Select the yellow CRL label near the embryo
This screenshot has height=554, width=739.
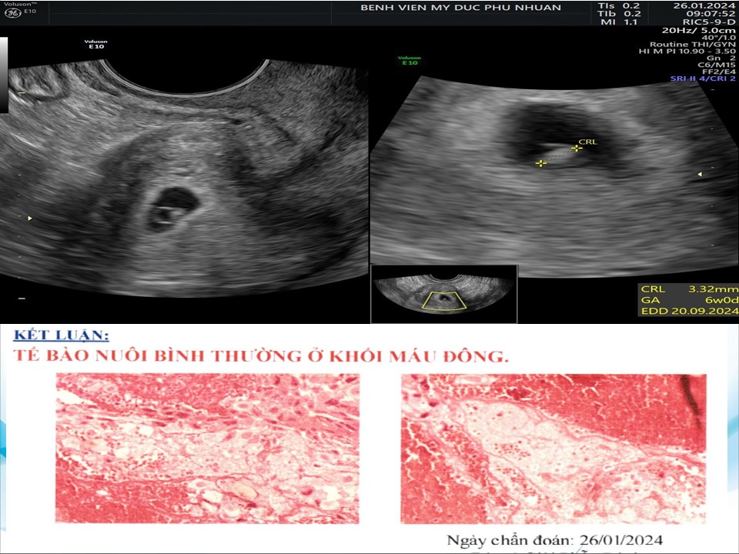(x=587, y=142)
